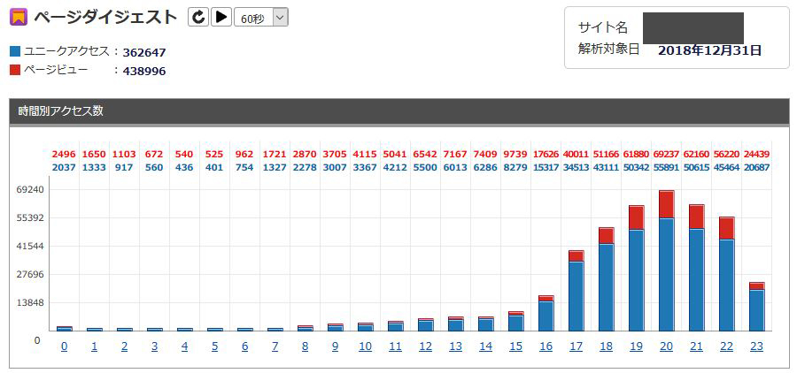The image size is (797, 373).
Task: Open hour 13 link on the chart axis
Action: tap(455, 346)
